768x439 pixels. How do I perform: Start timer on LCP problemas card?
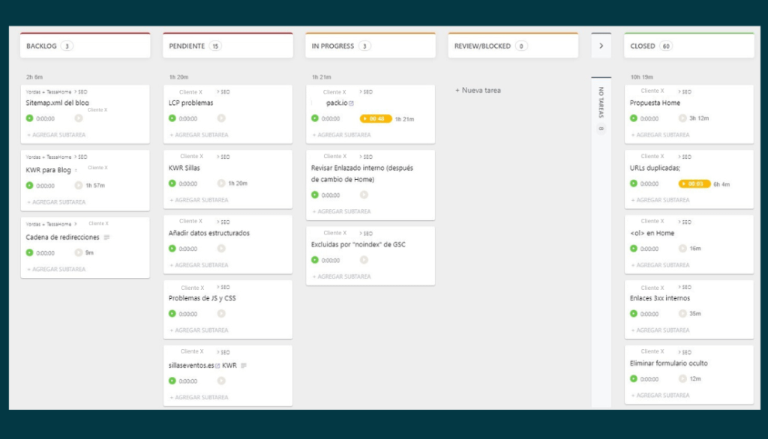[221, 118]
